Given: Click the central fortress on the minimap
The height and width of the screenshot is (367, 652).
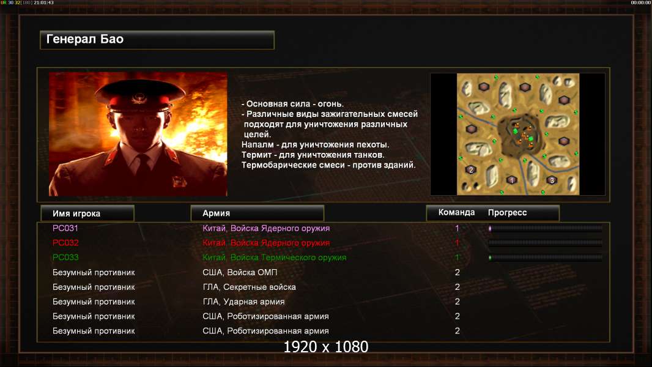Looking at the screenshot, I should coord(522,136).
